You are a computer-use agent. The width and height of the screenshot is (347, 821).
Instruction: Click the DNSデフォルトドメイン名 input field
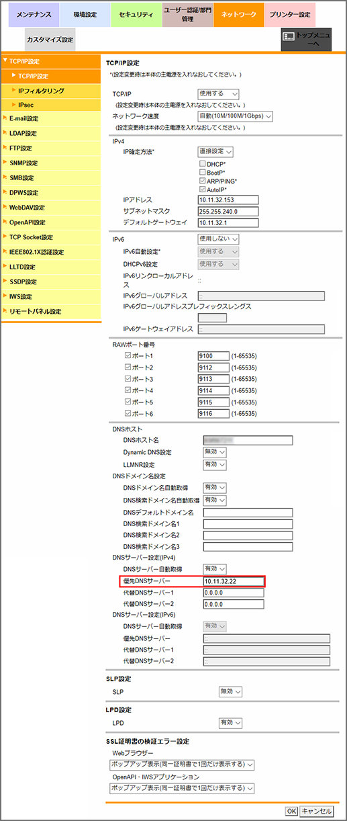tap(248, 513)
